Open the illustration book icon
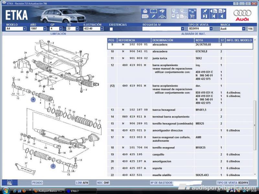 tap(153, 11)
